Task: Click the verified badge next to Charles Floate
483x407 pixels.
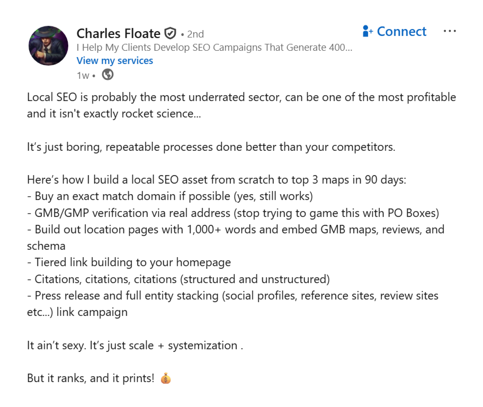Action: 169,33
